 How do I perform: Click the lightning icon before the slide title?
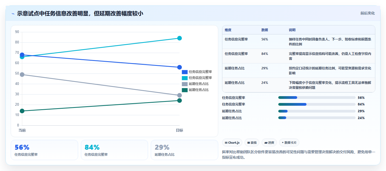tap(13, 14)
